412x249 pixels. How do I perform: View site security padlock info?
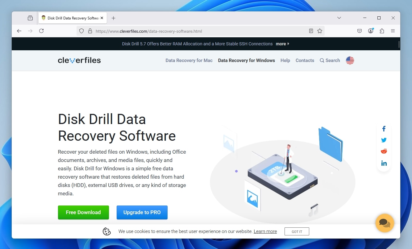tap(90, 31)
